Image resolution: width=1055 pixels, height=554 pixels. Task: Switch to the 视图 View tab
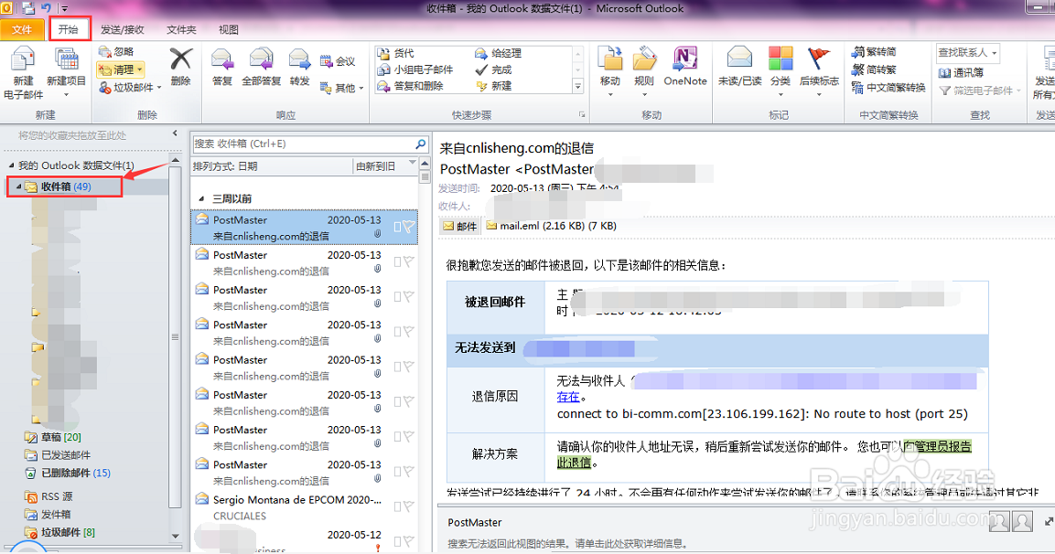tap(229, 29)
